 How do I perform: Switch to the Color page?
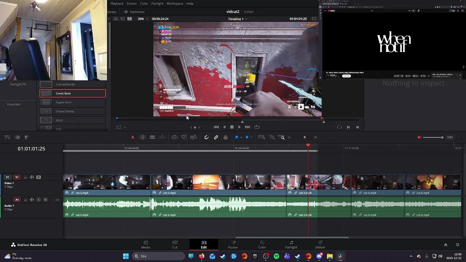point(262,245)
